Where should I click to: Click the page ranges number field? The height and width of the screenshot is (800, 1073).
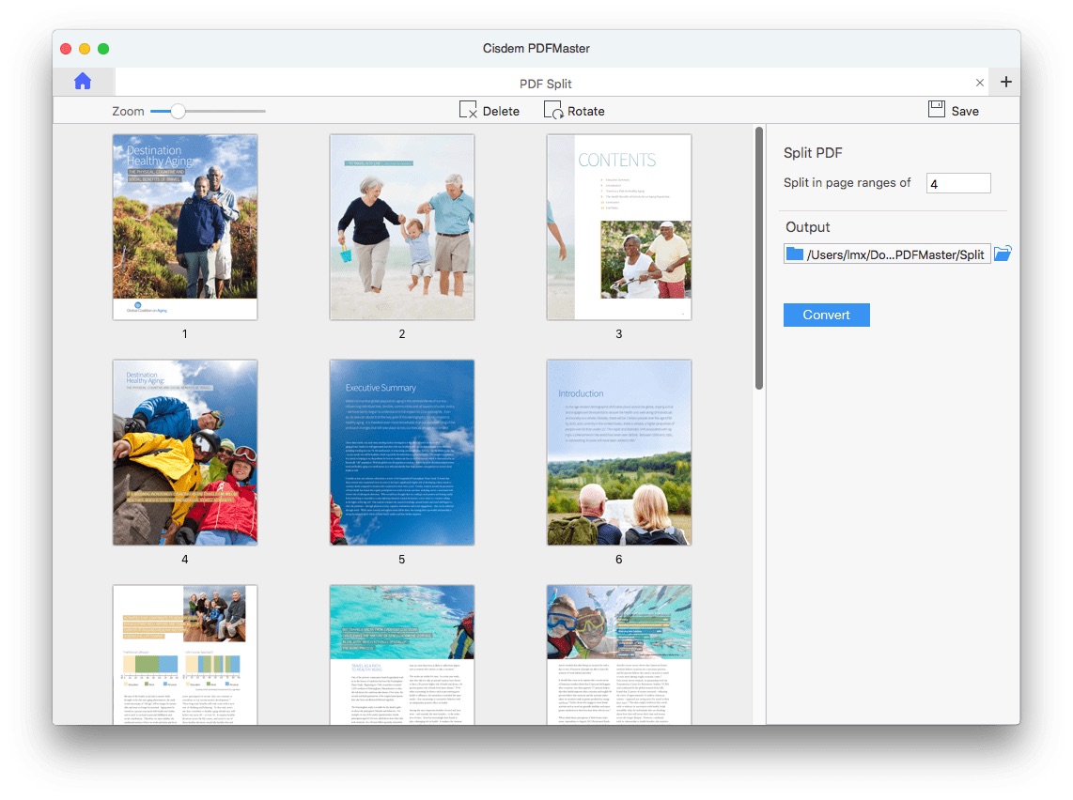point(957,184)
